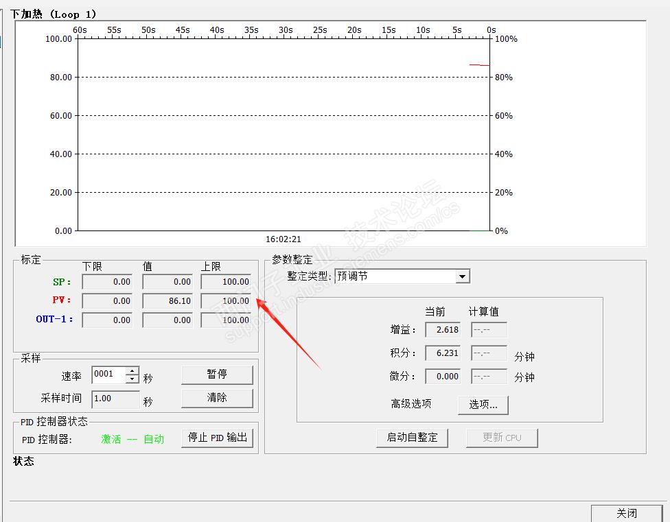Open the 整定类型 dropdown showing 预调节

pyautogui.click(x=402, y=276)
